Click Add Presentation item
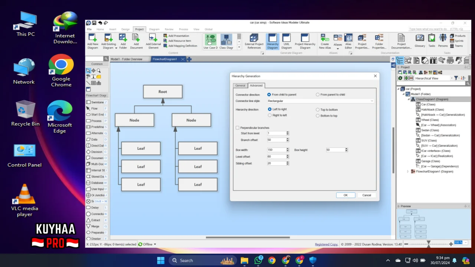The height and width of the screenshot is (267, 475). 176,36
